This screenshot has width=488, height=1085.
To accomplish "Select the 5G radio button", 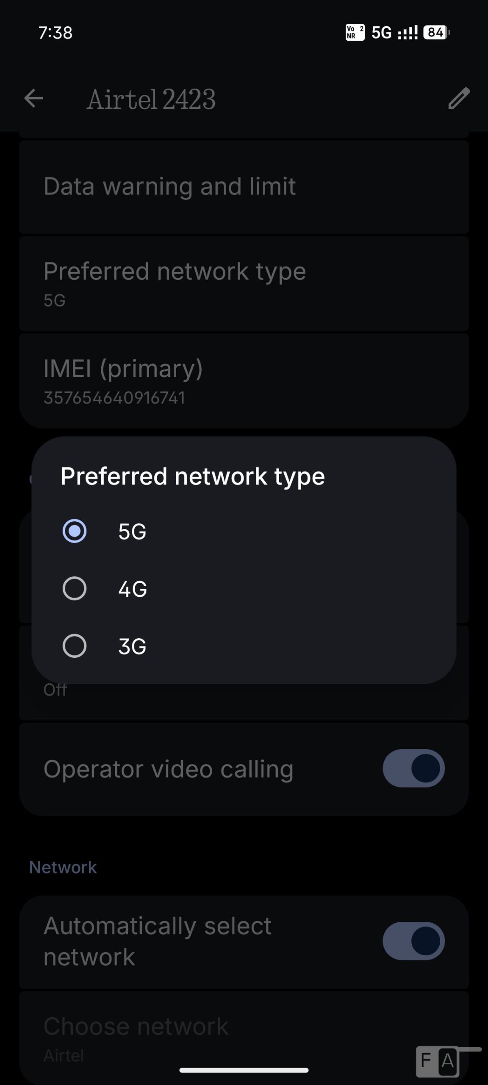I will point(75,531).
